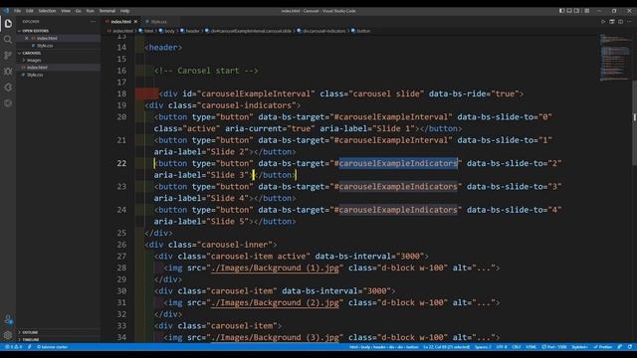Open the Source Control view

(8, 56)
